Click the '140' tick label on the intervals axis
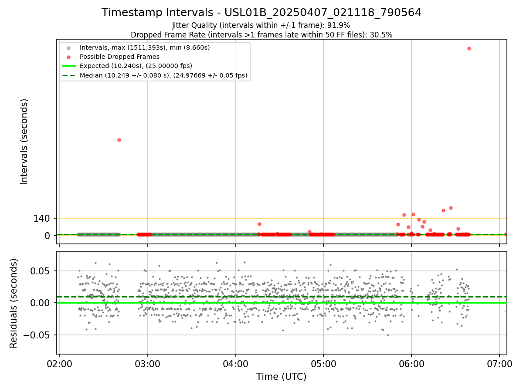 pos(41,219)
